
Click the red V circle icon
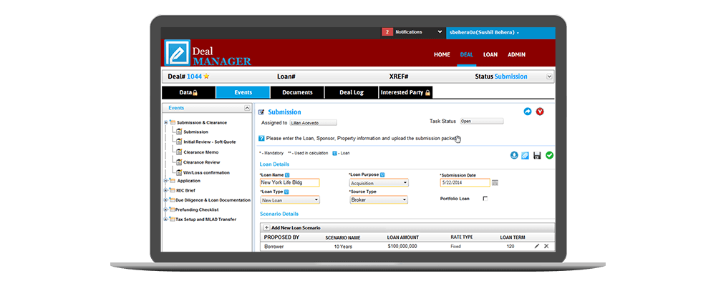[x=540, y=112]
